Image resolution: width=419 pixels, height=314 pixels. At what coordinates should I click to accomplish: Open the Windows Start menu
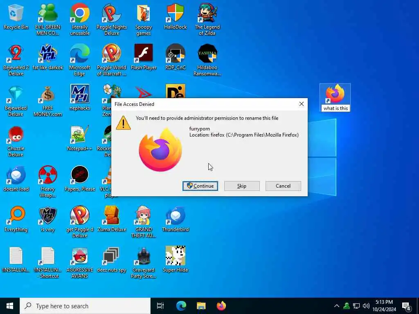pos(10,306)
